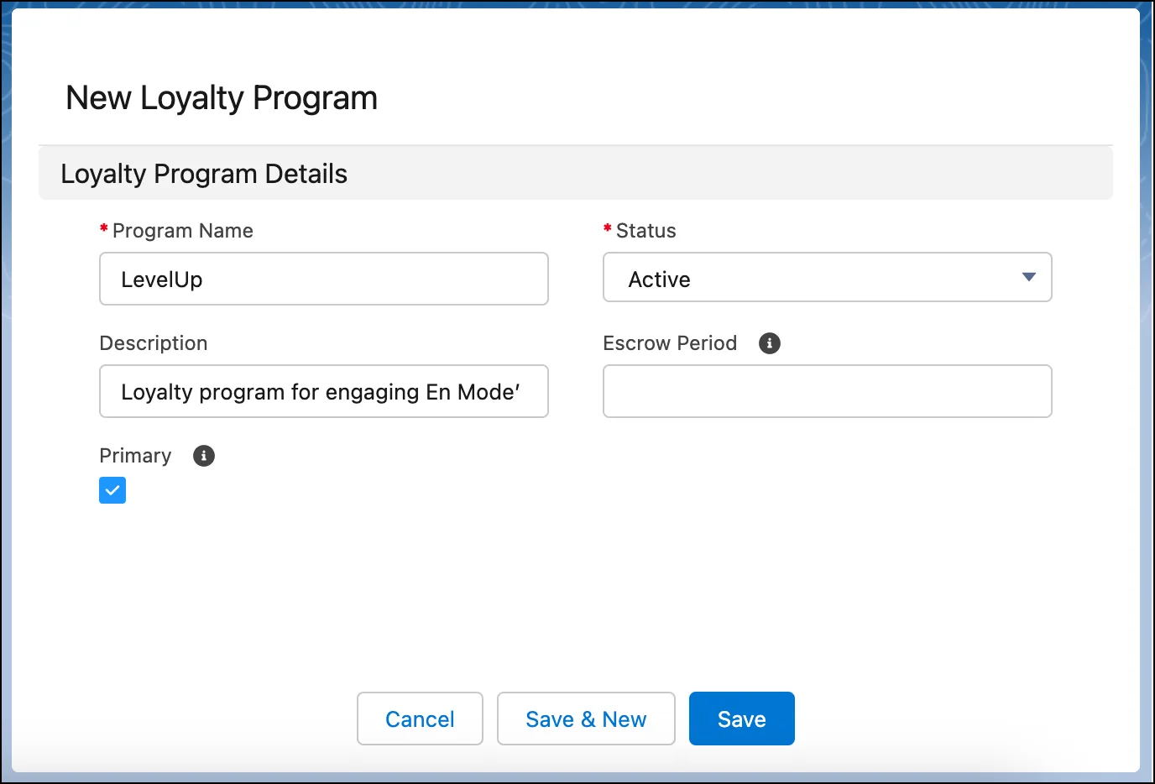Cancel creating the loyalty program
This screenshot has width=1155, height=784.
tap(420, 719)
